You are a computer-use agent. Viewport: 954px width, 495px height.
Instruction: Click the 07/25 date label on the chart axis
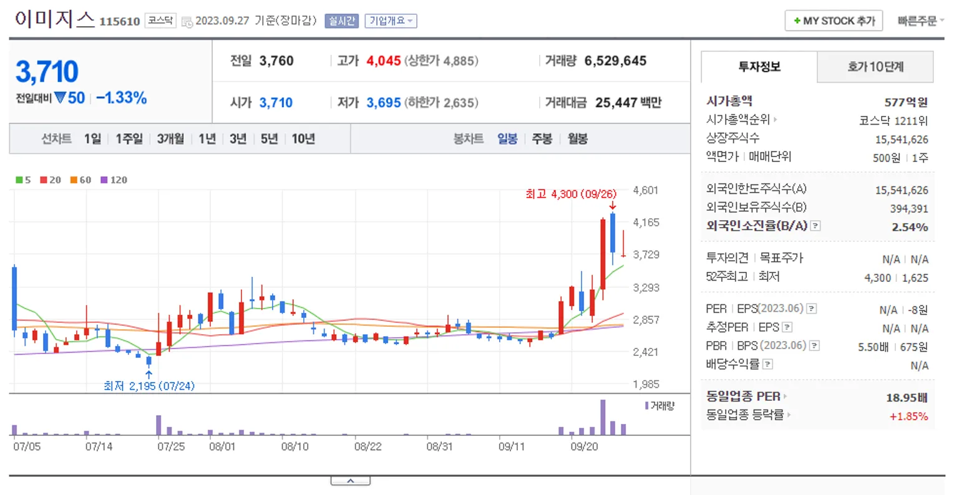pos(171,447)
